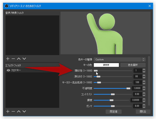
Task: Click 既定値 button to restore defaults
Action: click(x=113, y=112)
